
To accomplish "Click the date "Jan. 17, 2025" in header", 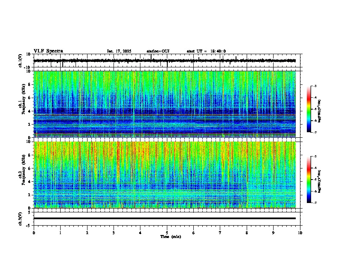I will pos(119,51).
